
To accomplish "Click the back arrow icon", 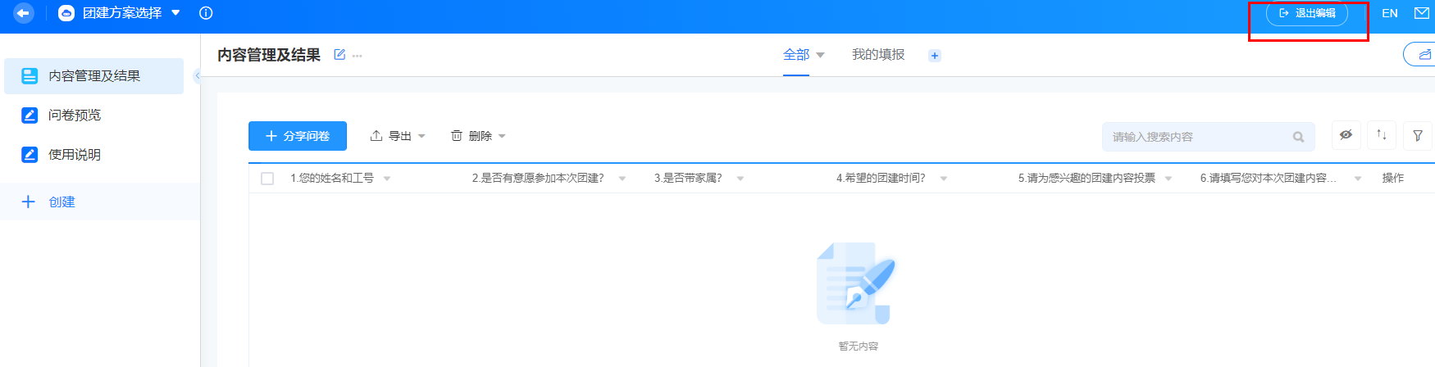I will [23, 13].
